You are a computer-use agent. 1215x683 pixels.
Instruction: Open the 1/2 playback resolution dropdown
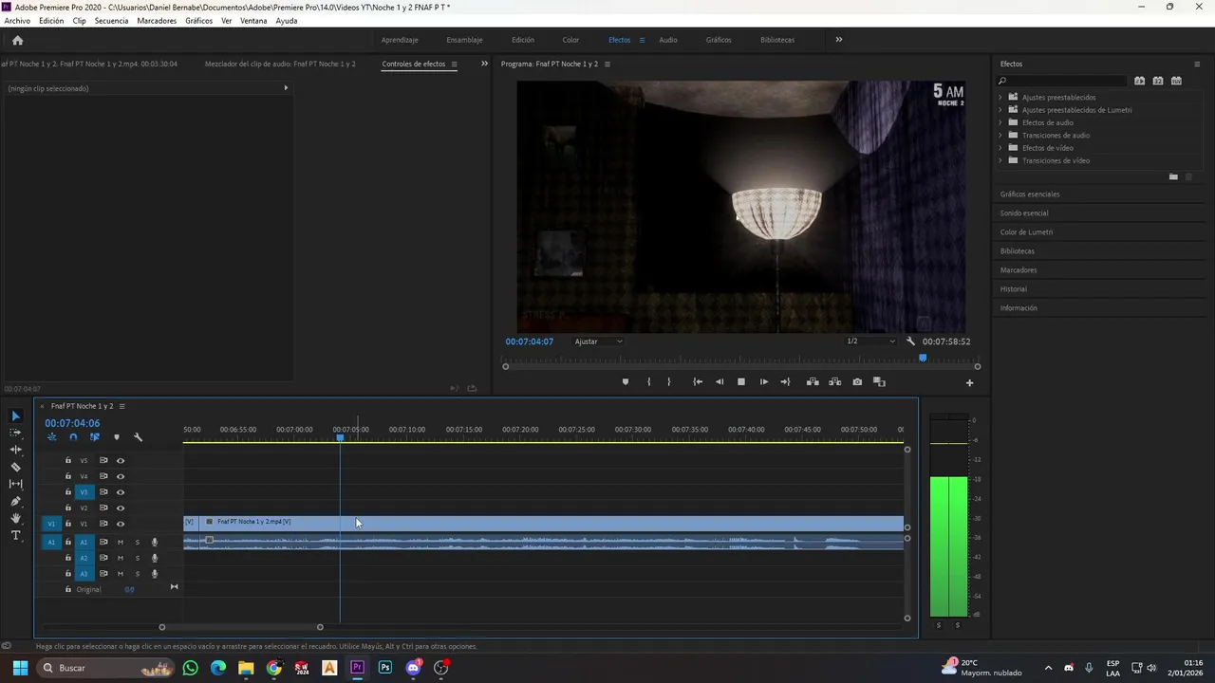coord(870,341)
